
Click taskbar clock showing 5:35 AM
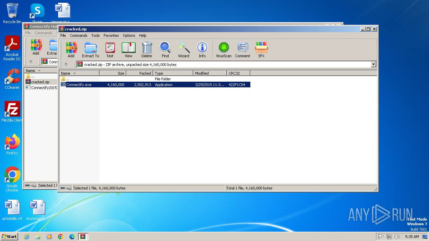tap(412, 237)
